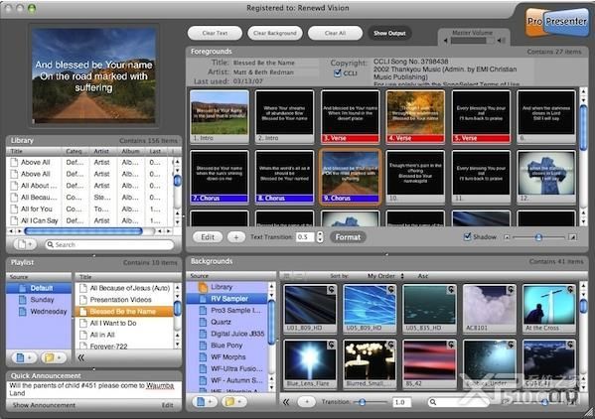Switch Backgrounds to list view icon

click(299, 276)
